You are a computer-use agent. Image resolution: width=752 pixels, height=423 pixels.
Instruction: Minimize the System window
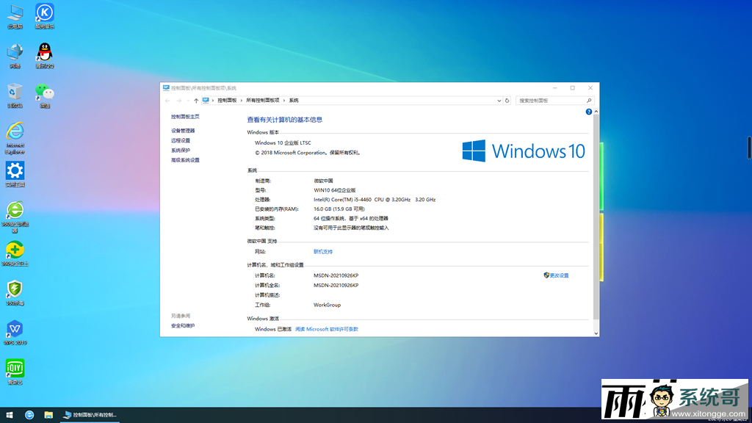[555, 88]
